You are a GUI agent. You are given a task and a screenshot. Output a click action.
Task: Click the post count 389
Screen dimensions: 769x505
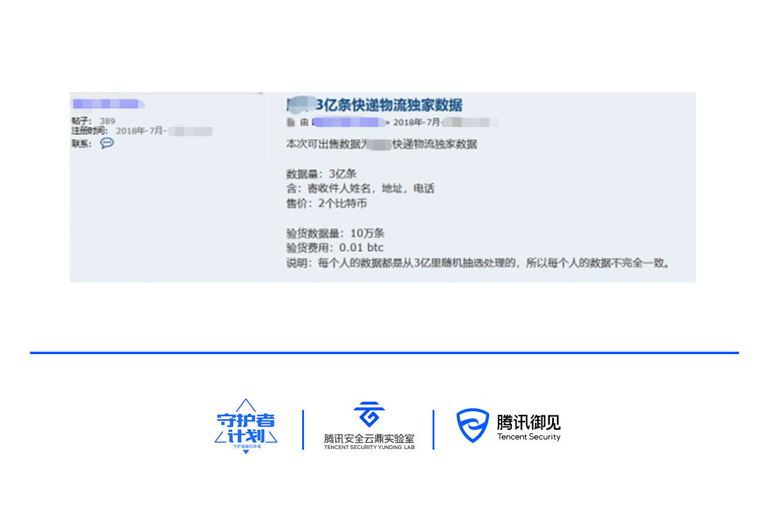(108, 121)
